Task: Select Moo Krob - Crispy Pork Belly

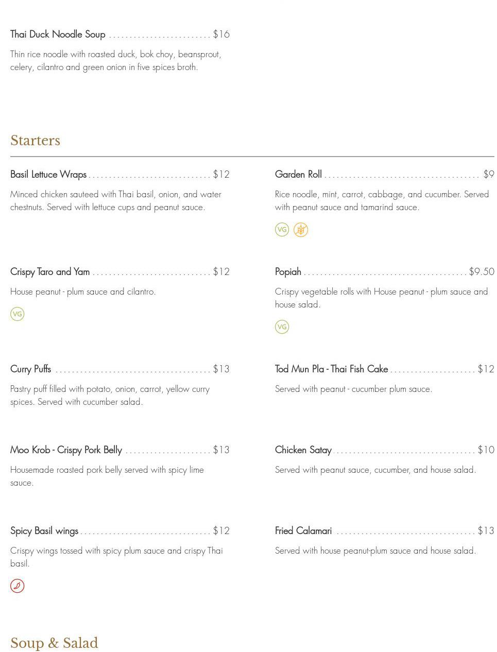Action: [x=66, y=450]
